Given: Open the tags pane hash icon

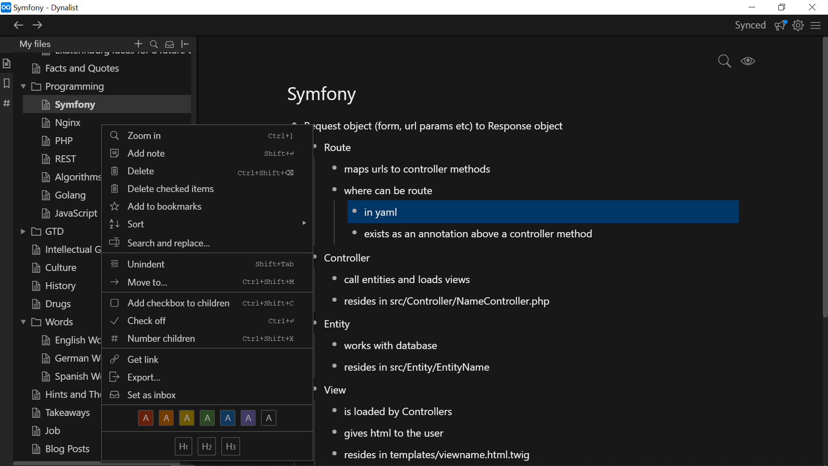Looking at the screenshot, I should click(6, 103).
